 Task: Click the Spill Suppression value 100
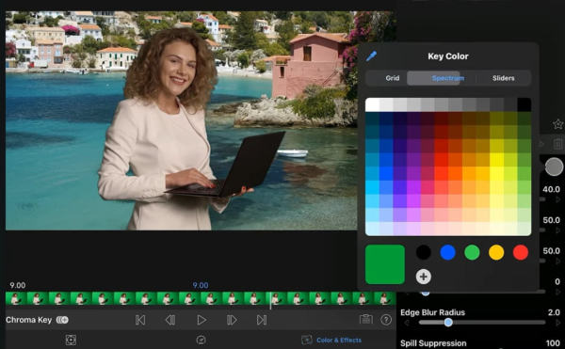click(553, 343)
